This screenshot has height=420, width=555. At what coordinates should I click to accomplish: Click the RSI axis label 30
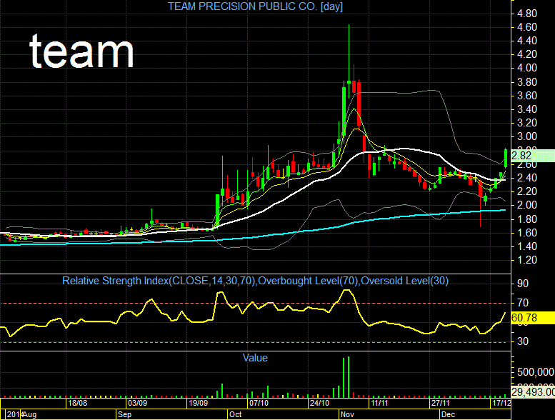pos(523,341)
